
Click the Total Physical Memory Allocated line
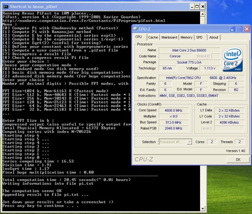[x=59, y=128]
